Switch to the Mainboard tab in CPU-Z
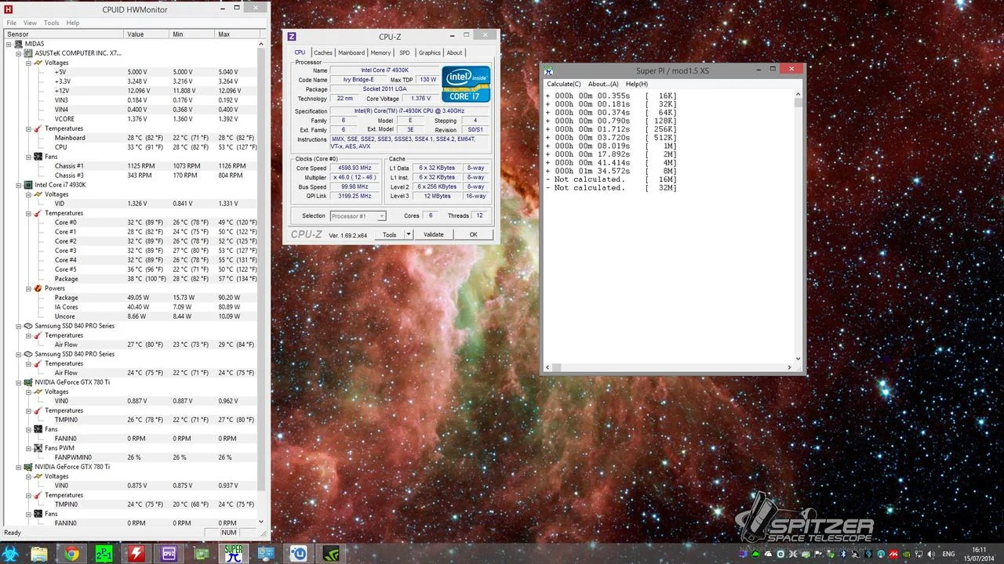Viewport: 1004px width, 564px height. (x=351, y=52)
